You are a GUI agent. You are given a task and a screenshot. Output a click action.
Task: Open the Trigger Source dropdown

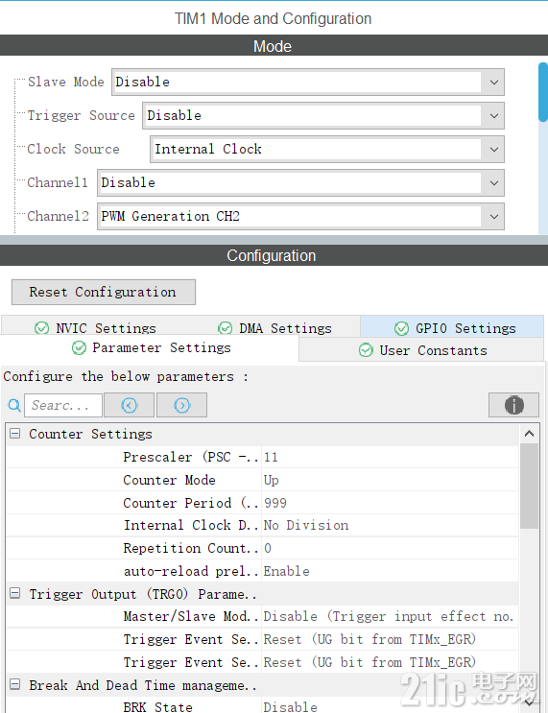click(323, 115)
